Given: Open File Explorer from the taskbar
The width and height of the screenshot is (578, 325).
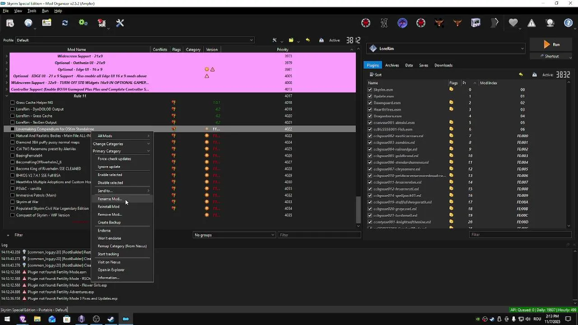Looking at the screenshot, I should pyautogui.click(x=37, y=319).
